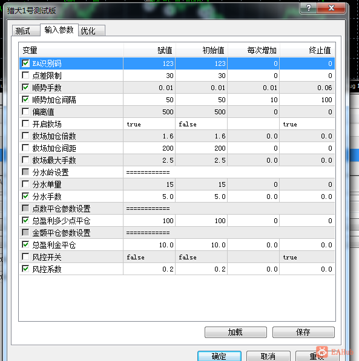Select the 开启救场 initial value false

pyautogui.click(x=201, y=124)
